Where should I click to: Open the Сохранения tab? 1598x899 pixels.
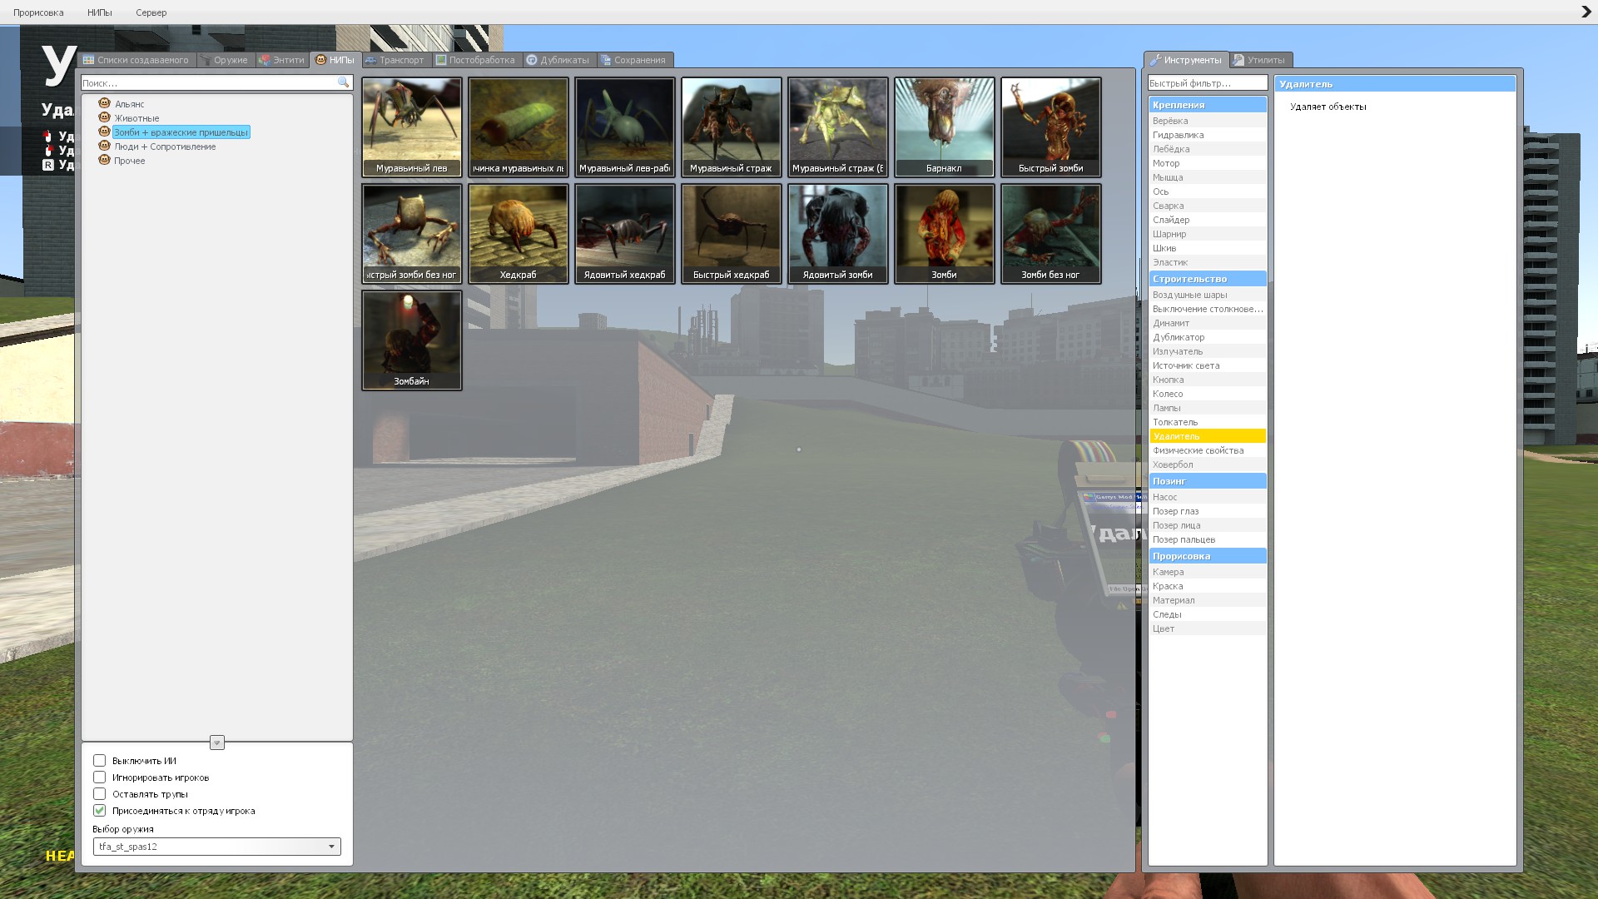[x=634, y=60]
